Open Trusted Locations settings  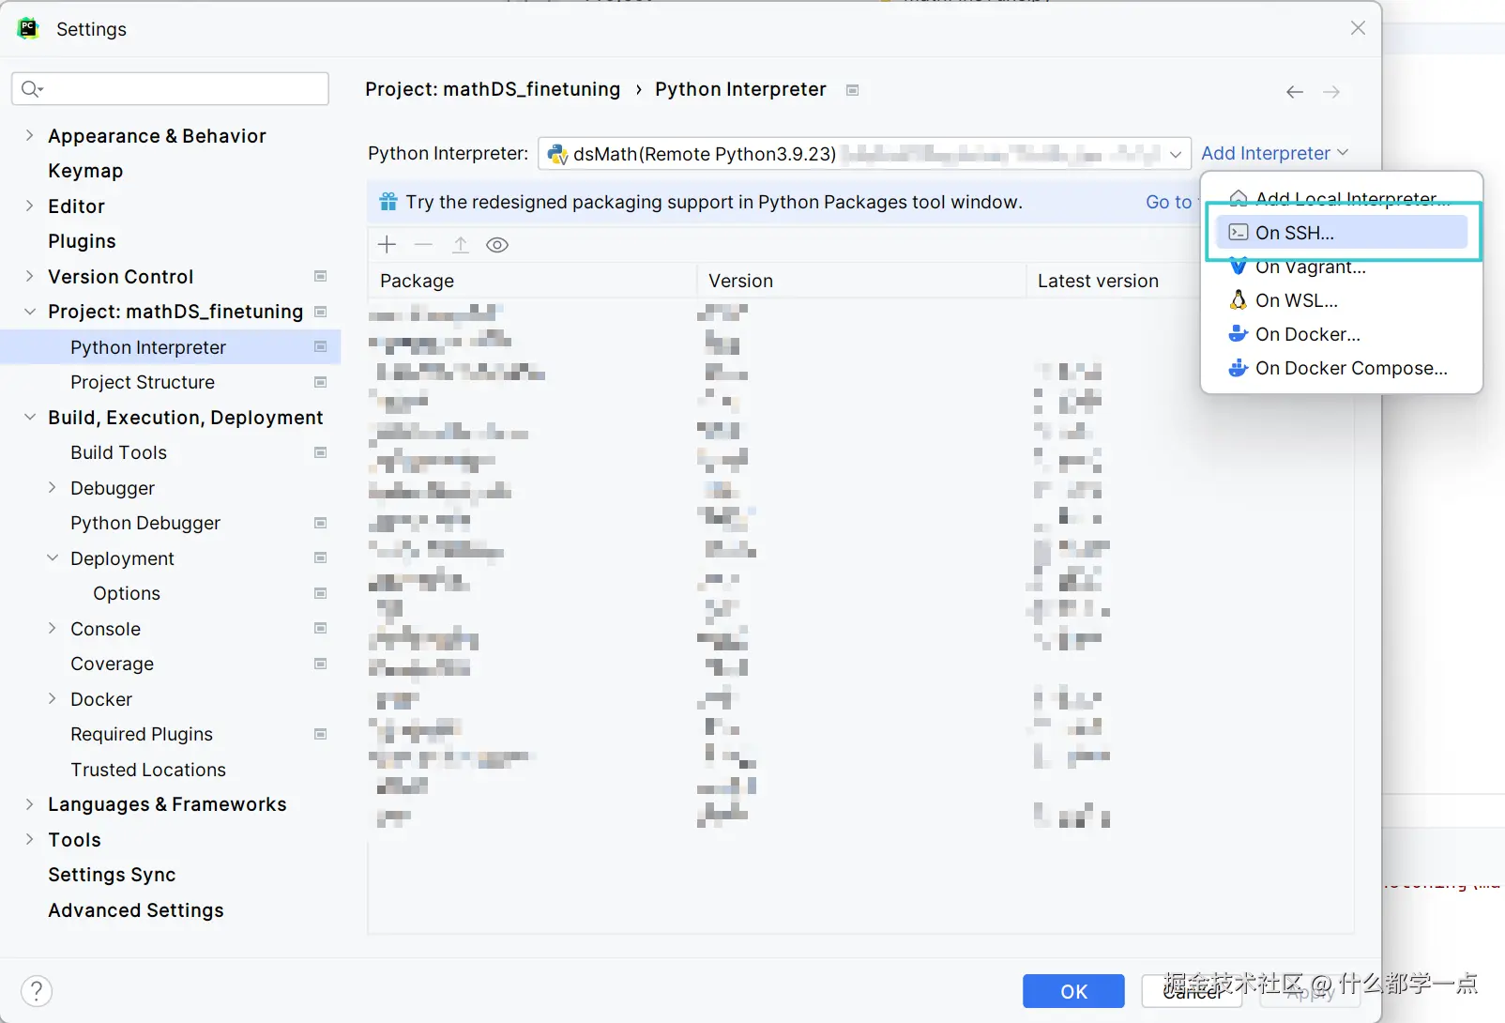[x=148, y=770]
